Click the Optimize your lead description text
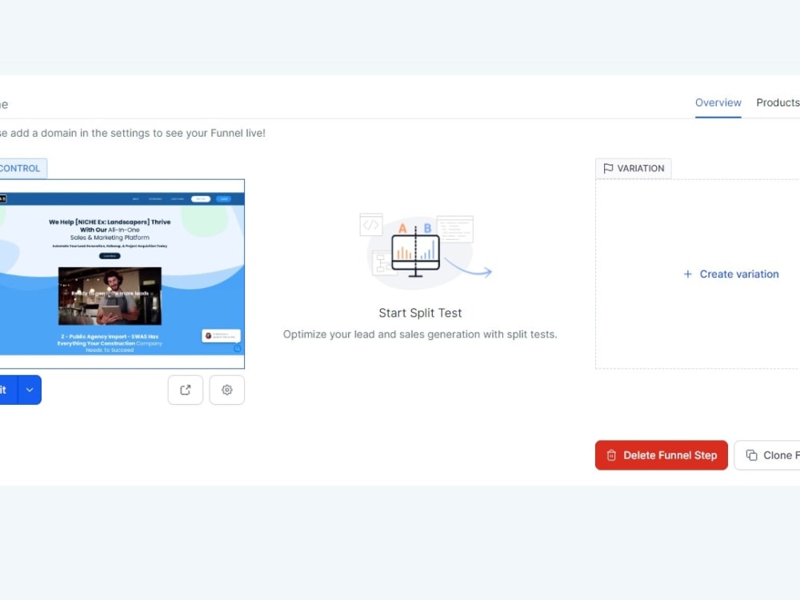This screenshot has width=800, height=600. [x=420, y=334]
